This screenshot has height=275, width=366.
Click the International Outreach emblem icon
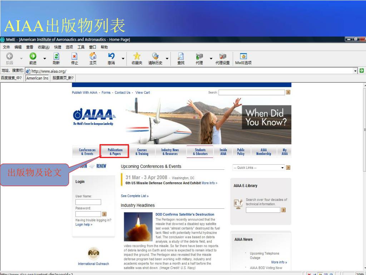(x=94, y=253)
